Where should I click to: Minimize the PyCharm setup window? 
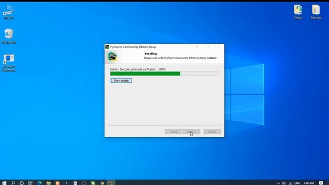click(196, 47)
